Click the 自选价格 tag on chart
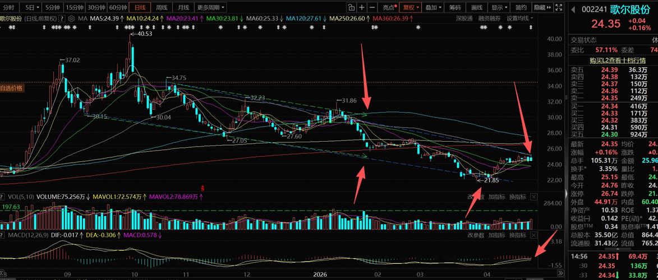 pyautogui.click(x=11, y=88)
